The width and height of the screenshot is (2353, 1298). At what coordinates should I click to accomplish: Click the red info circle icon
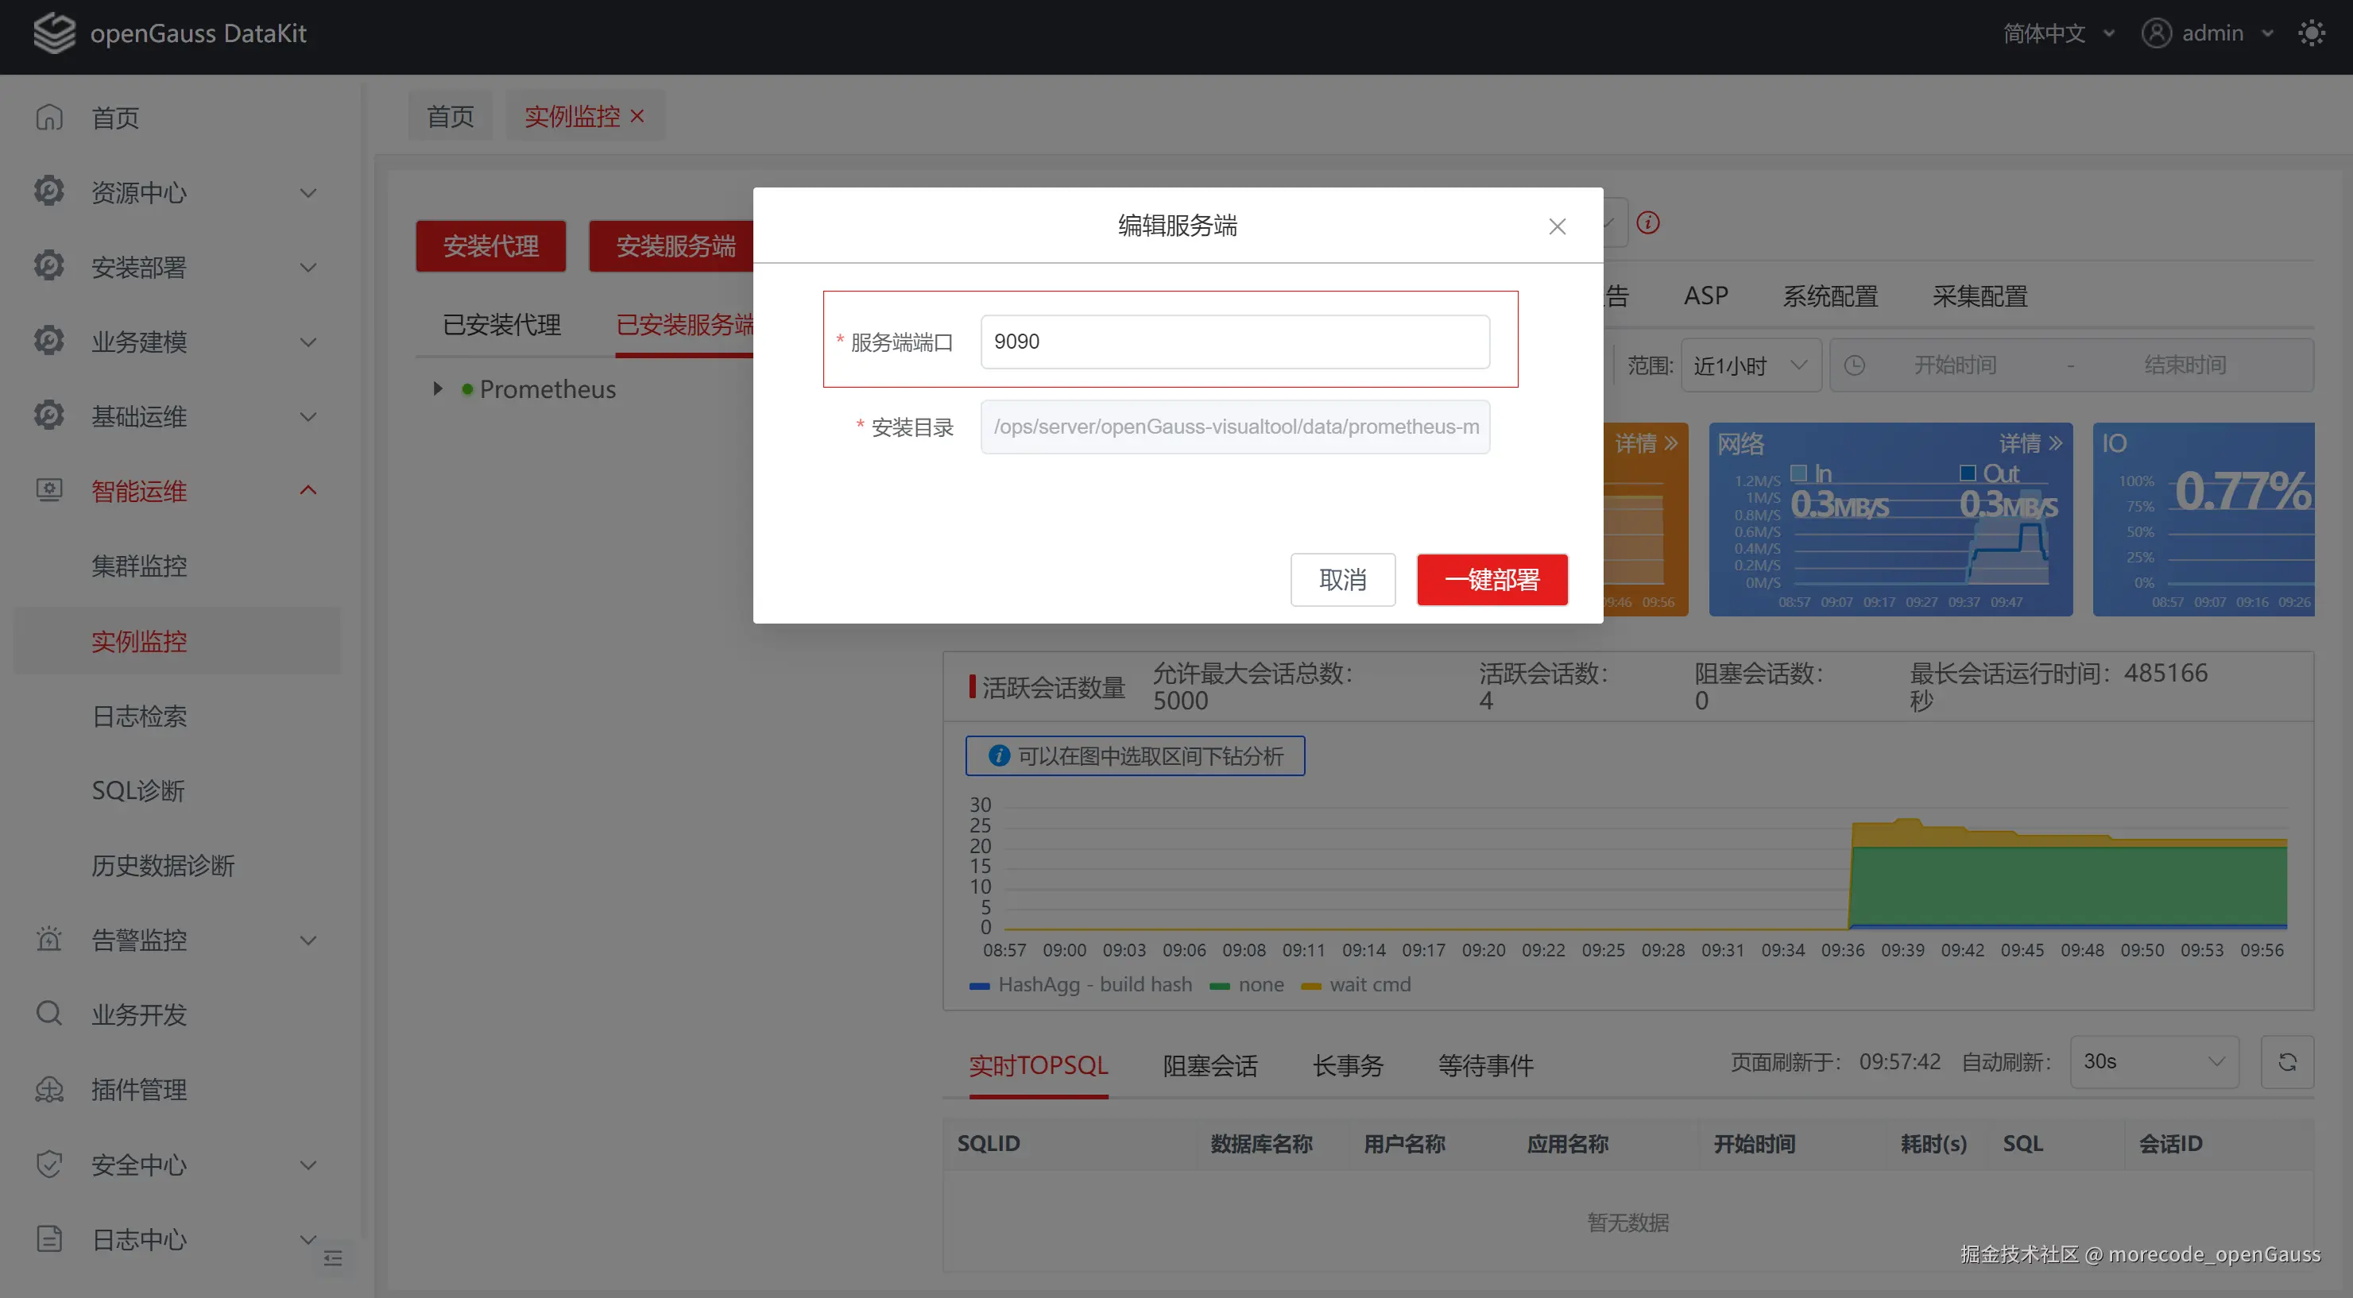tap(1648, 222)
